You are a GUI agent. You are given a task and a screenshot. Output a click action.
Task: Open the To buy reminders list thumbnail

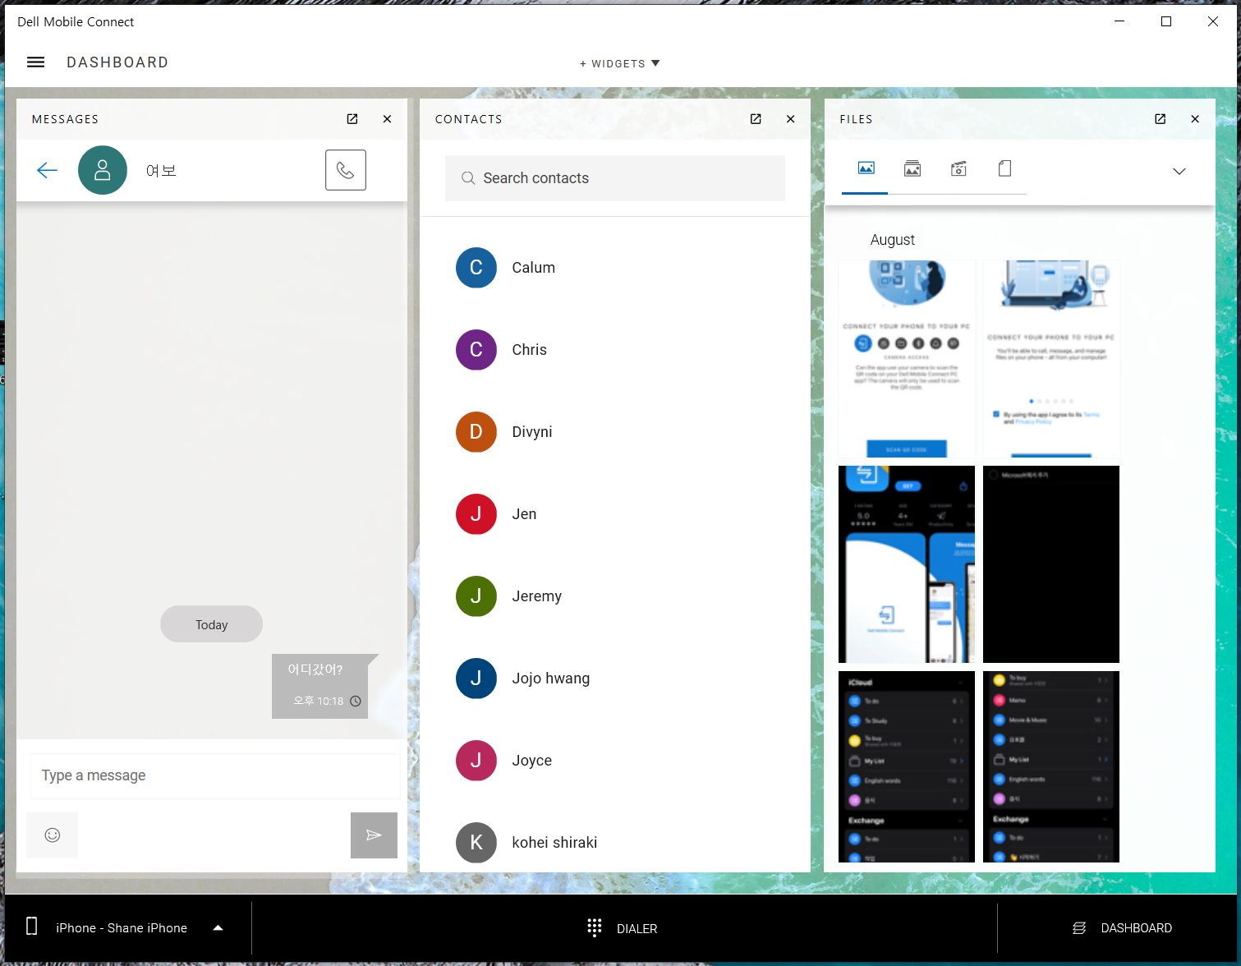point(1051,766)
